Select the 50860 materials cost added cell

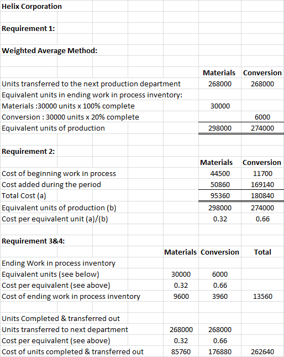pyautogui.click(x=220, y=185)
